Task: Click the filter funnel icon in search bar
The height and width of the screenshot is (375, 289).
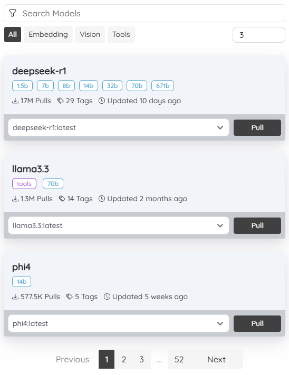Action: 13,13
